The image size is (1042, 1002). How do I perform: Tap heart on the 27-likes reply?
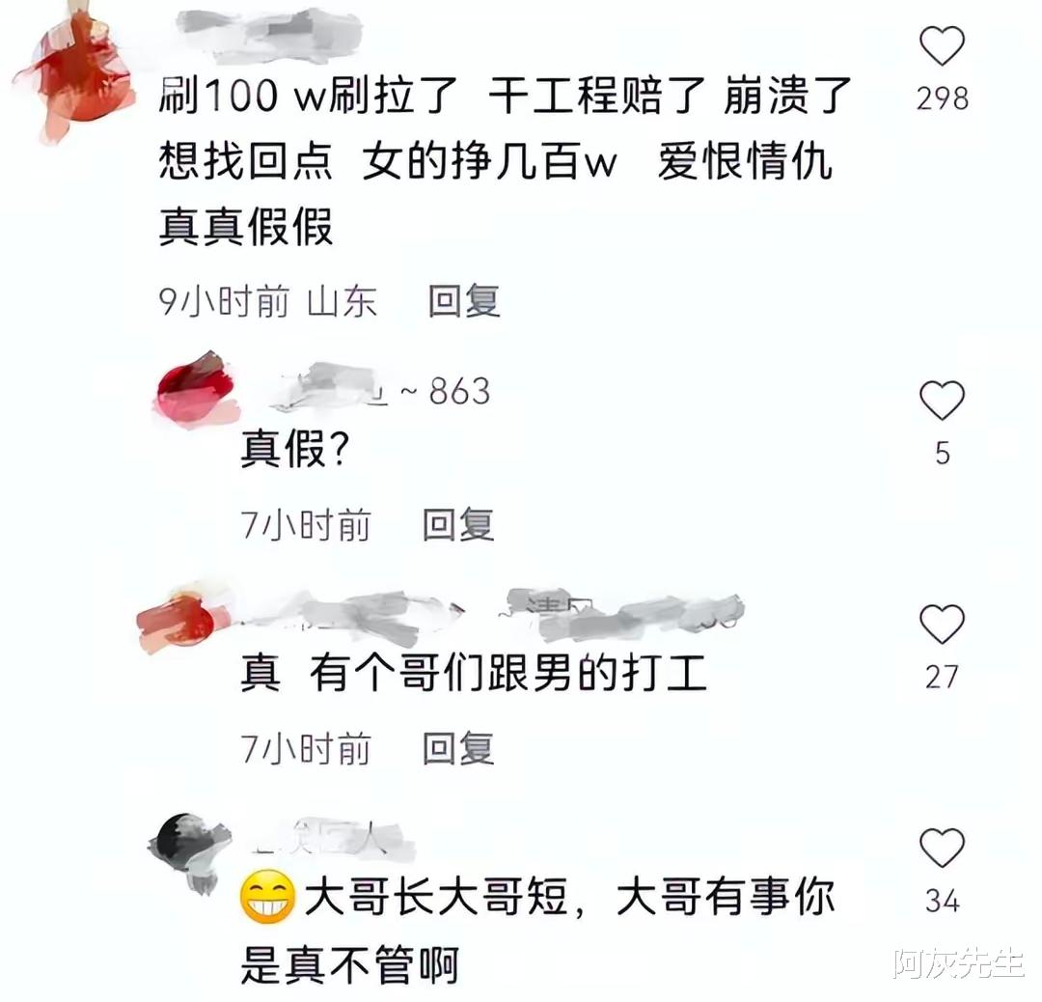coord(942,625)
